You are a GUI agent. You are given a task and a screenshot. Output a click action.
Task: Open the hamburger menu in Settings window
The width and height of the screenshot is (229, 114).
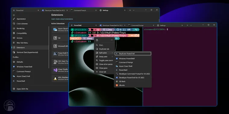click(14, 15)
